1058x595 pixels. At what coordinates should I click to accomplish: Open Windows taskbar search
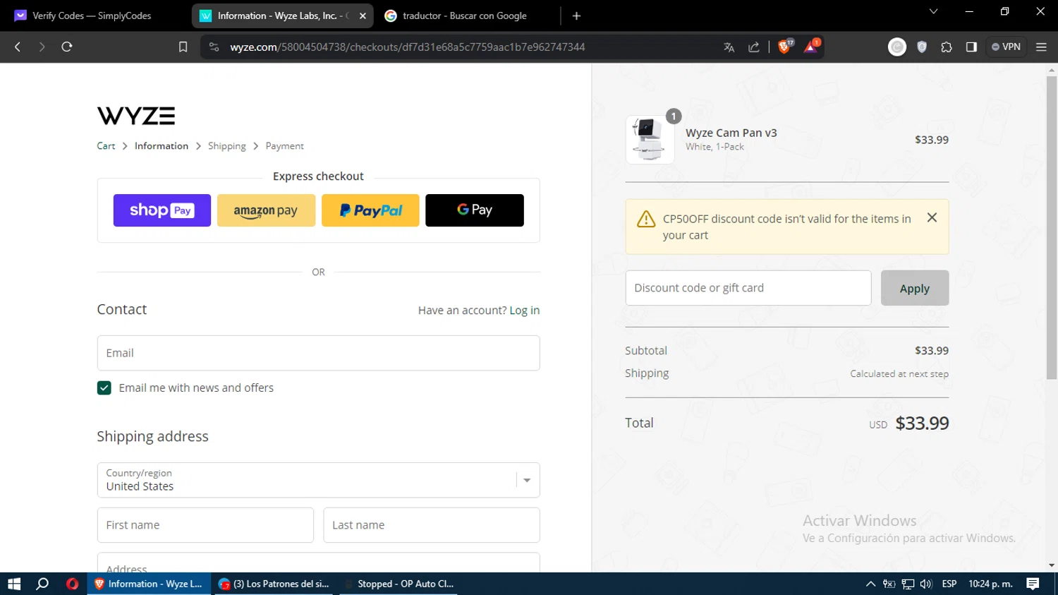point(42,584)
